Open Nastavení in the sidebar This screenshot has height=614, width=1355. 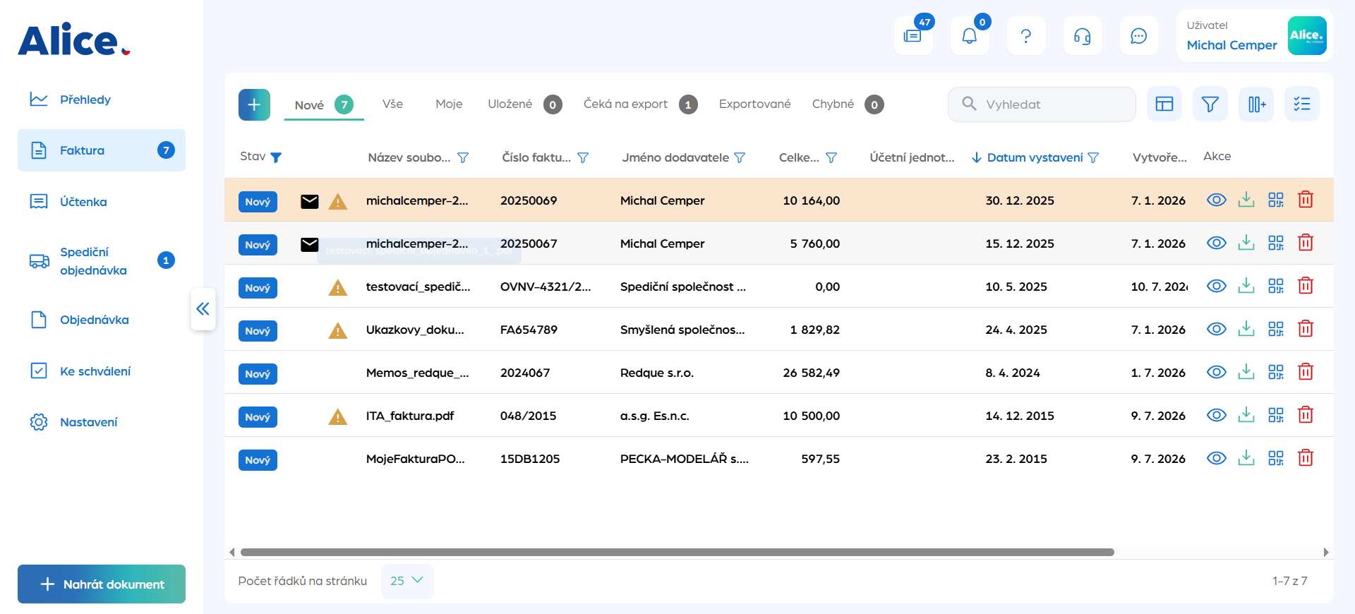click(102, 422)
